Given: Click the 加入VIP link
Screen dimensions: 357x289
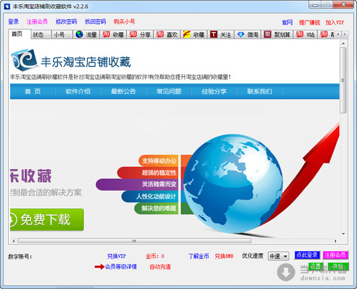Looking at the screenshot, I should click(x=334, y=22).
